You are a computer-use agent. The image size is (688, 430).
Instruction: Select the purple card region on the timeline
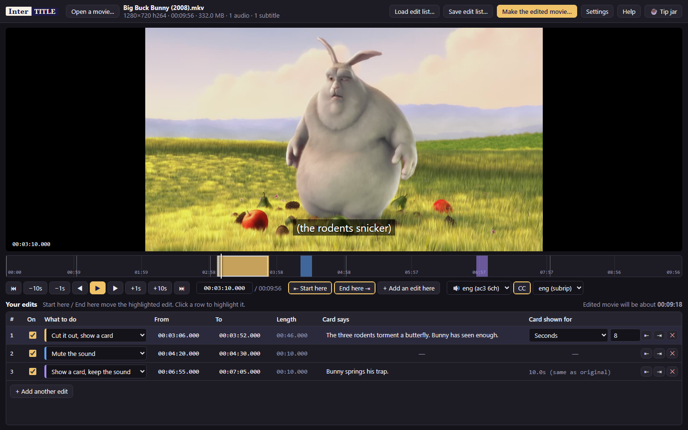[x=482, y=266]
